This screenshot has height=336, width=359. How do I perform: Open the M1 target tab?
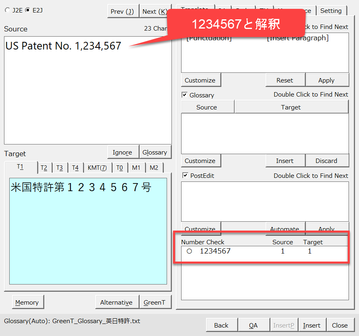[x=136, y=168]
